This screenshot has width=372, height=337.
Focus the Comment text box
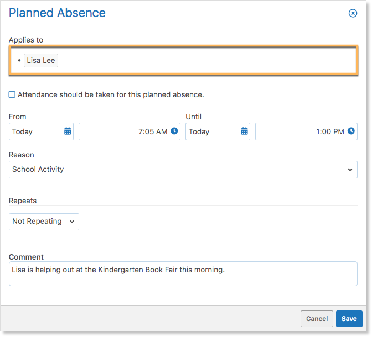pos(183,274)
